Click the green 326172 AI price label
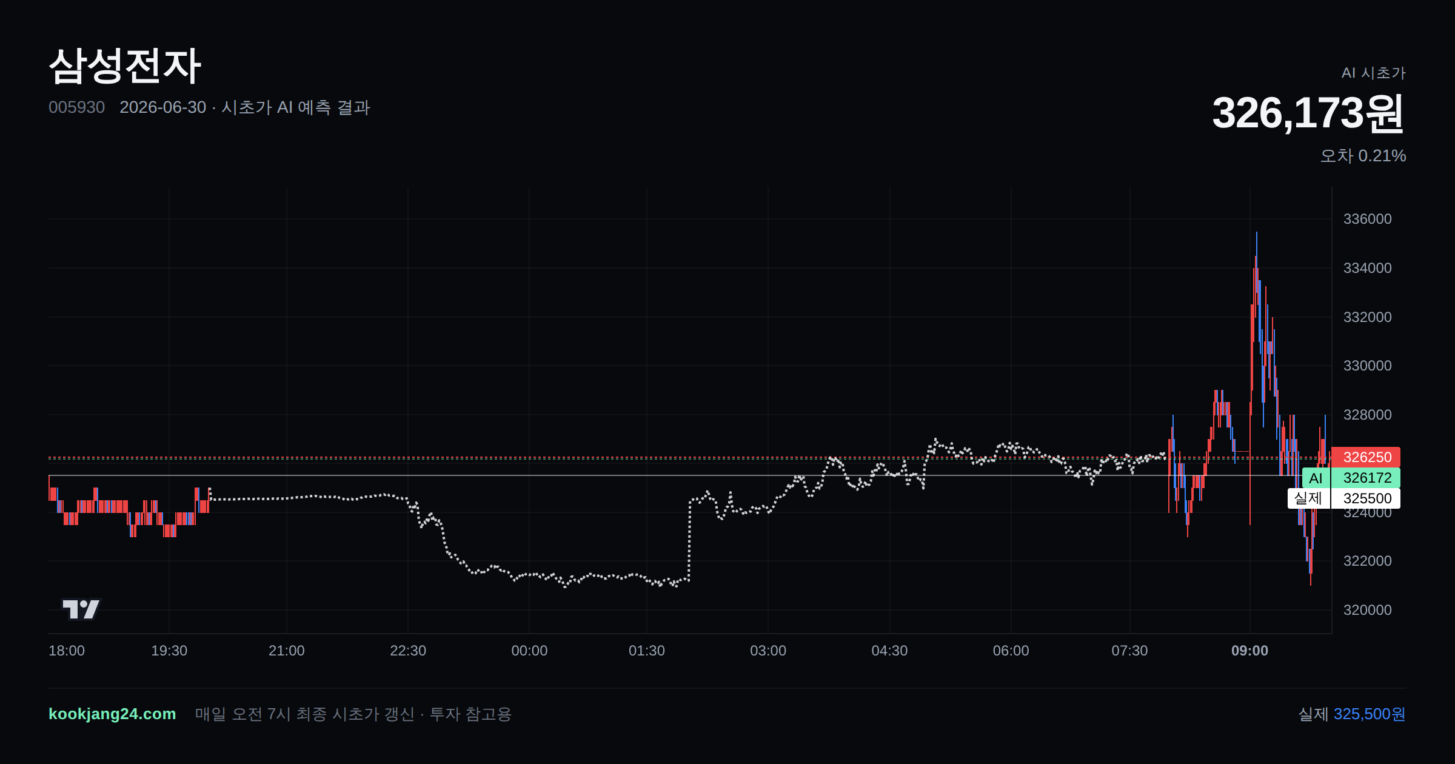This screenshot has width=1455, height=764. 1365,478
